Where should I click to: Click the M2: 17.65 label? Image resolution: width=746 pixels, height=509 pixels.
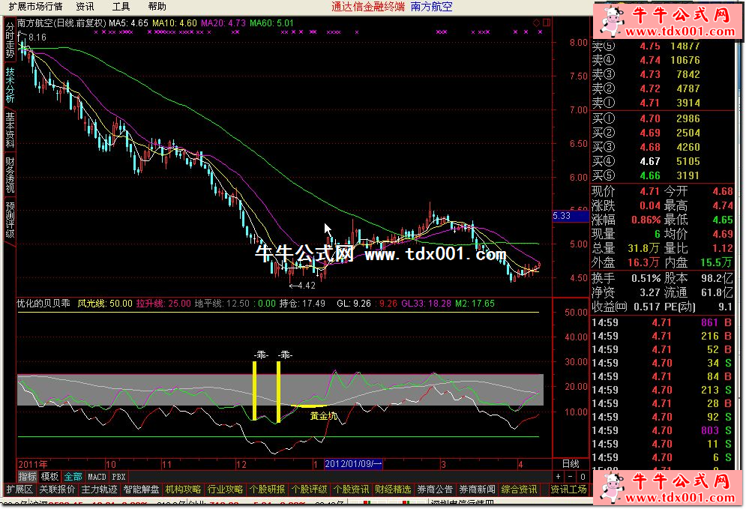475,303
